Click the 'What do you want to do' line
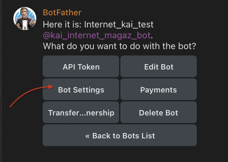The image size is (228, 162). point(119,47)
